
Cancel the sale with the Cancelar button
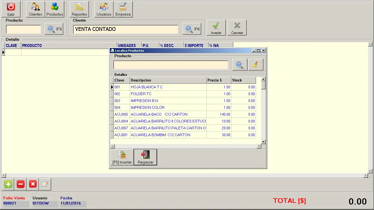(237, 28)
